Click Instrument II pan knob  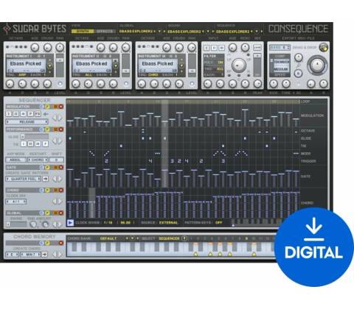coord(125,47)
